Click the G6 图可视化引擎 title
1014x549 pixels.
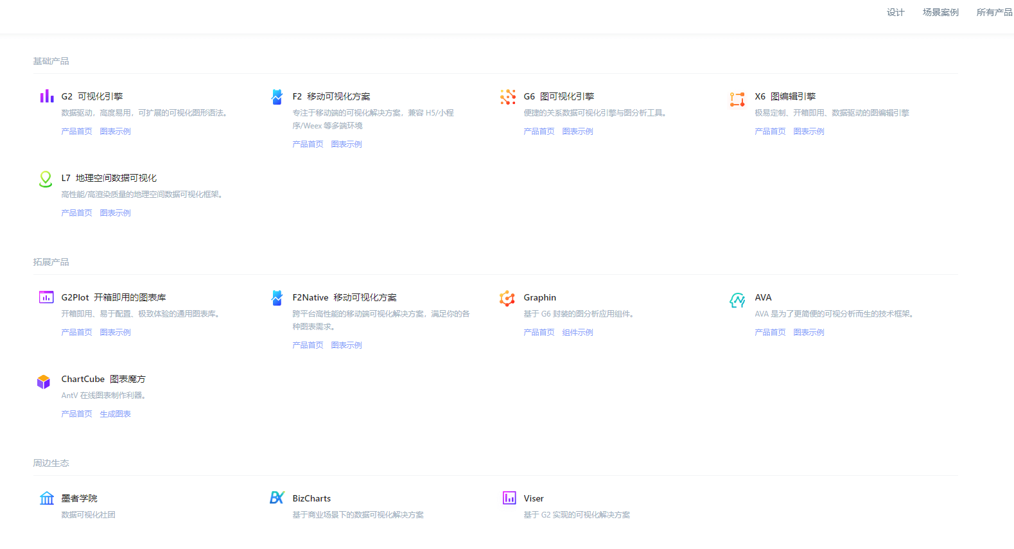(559, 96)
